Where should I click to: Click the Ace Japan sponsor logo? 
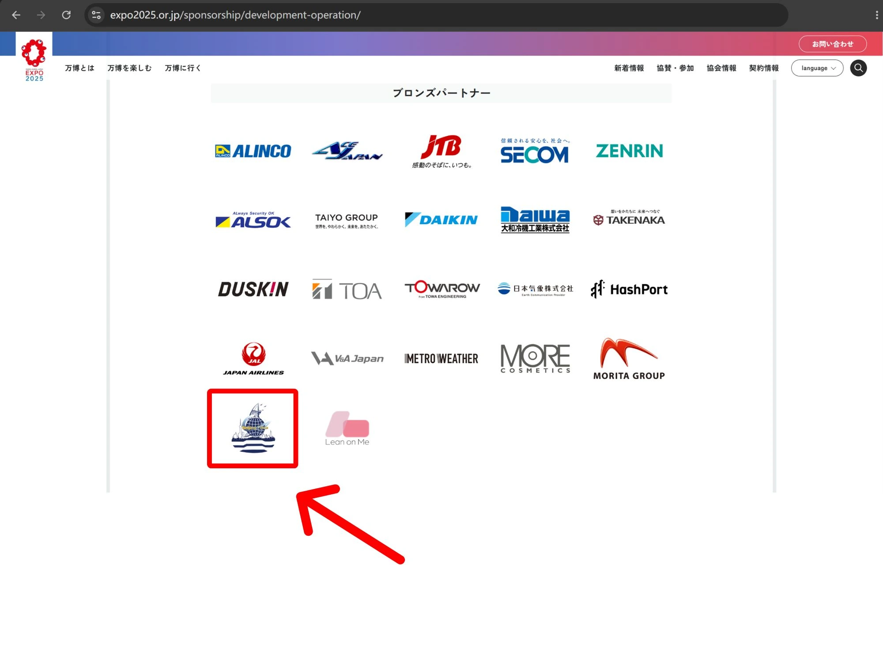[347, 151]
